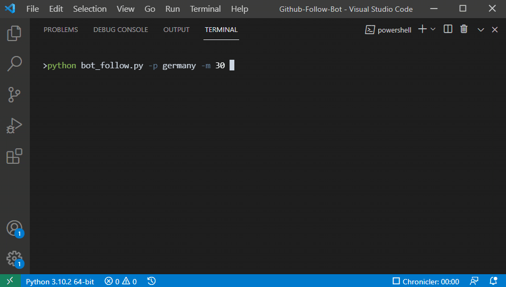Click 'germany' argument in terminal
The width and height of the screenshot is (506, 287).
pyautogui.click(x=179, y=66)
